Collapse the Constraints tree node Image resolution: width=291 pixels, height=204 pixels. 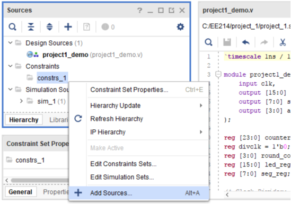[x=11, y=66]
